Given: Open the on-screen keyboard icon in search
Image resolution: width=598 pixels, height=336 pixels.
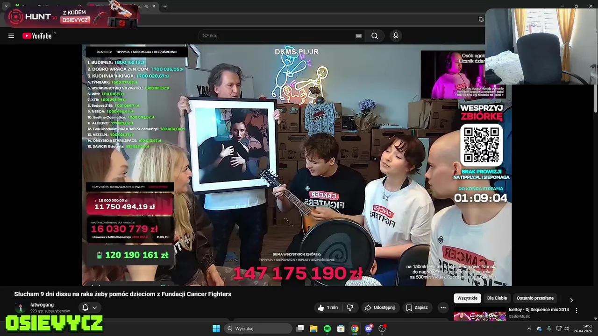Looking at the screenshot, I should 358,36.
